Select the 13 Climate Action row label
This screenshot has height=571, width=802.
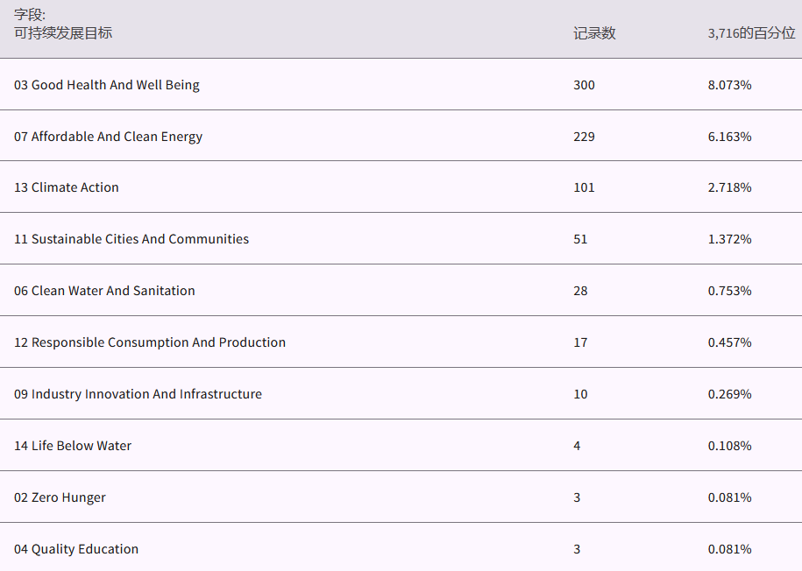[67, 187]
